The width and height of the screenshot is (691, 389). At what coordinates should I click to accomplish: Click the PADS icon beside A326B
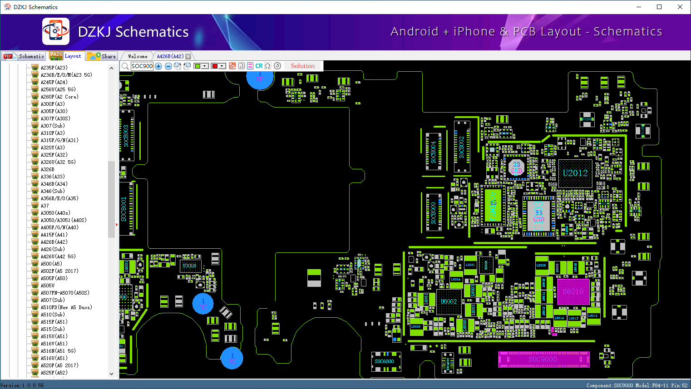click(35, 169)
